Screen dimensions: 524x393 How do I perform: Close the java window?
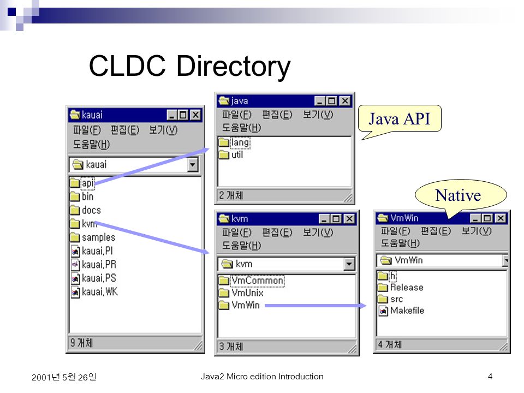point(345,100)
